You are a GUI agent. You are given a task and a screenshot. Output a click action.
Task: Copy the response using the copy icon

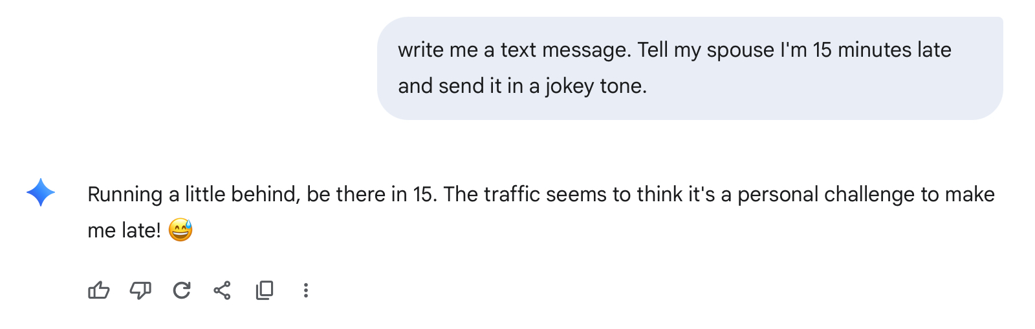pos(264,291)
